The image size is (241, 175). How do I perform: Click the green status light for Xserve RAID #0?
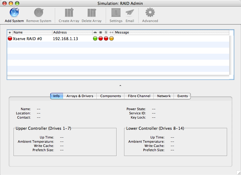coord(95,39)
